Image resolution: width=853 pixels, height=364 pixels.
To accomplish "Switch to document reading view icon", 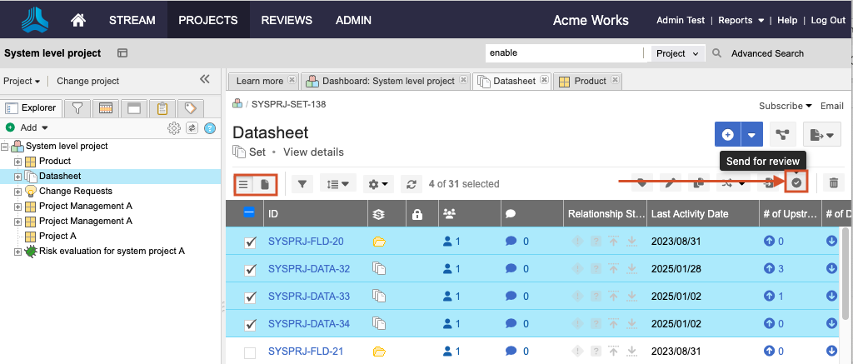I will (x=265, y=184).
